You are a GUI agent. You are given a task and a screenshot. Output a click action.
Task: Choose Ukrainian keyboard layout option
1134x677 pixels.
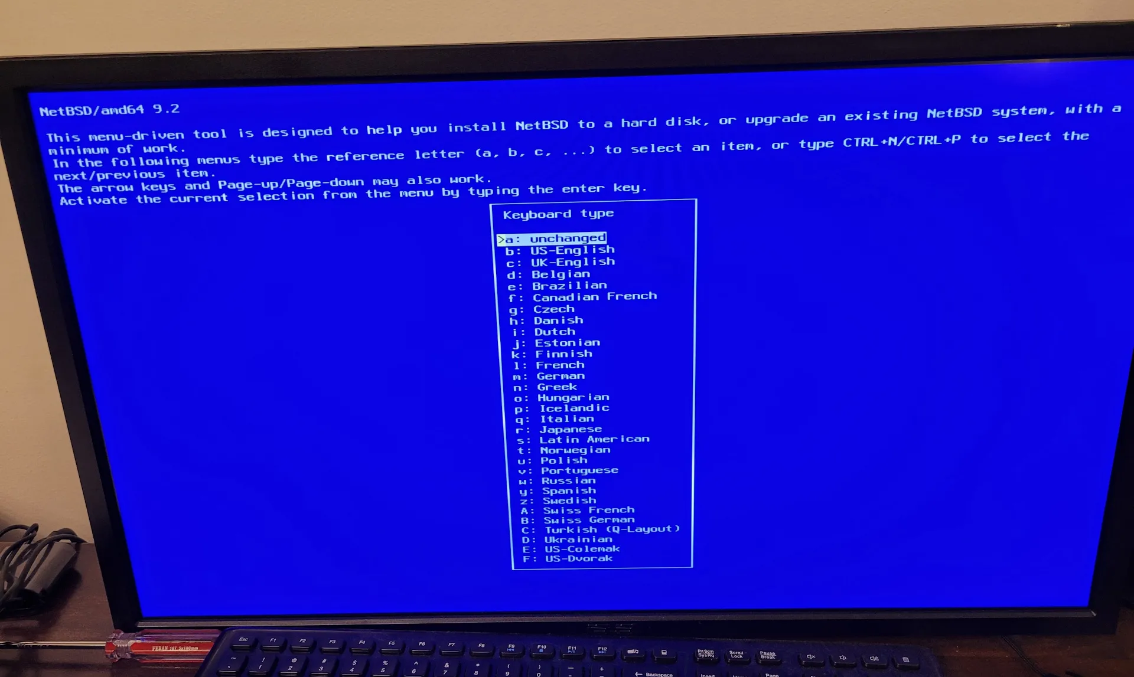coord(565,540)
